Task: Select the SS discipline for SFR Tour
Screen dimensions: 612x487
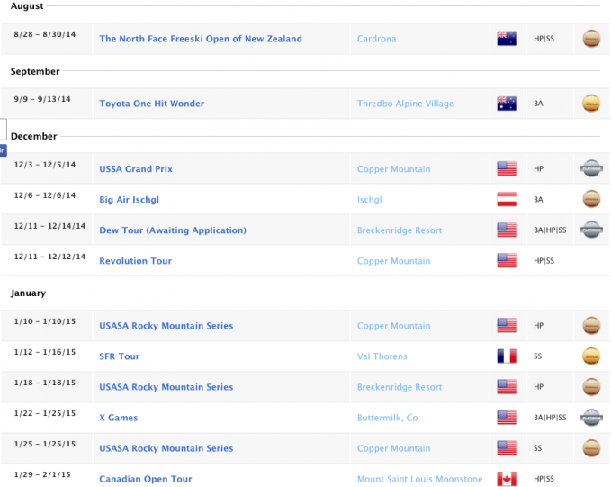Action: (x=537, y=356)
